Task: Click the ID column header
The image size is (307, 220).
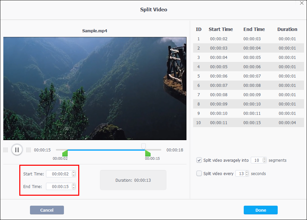Action: click(x=198, y=29)
